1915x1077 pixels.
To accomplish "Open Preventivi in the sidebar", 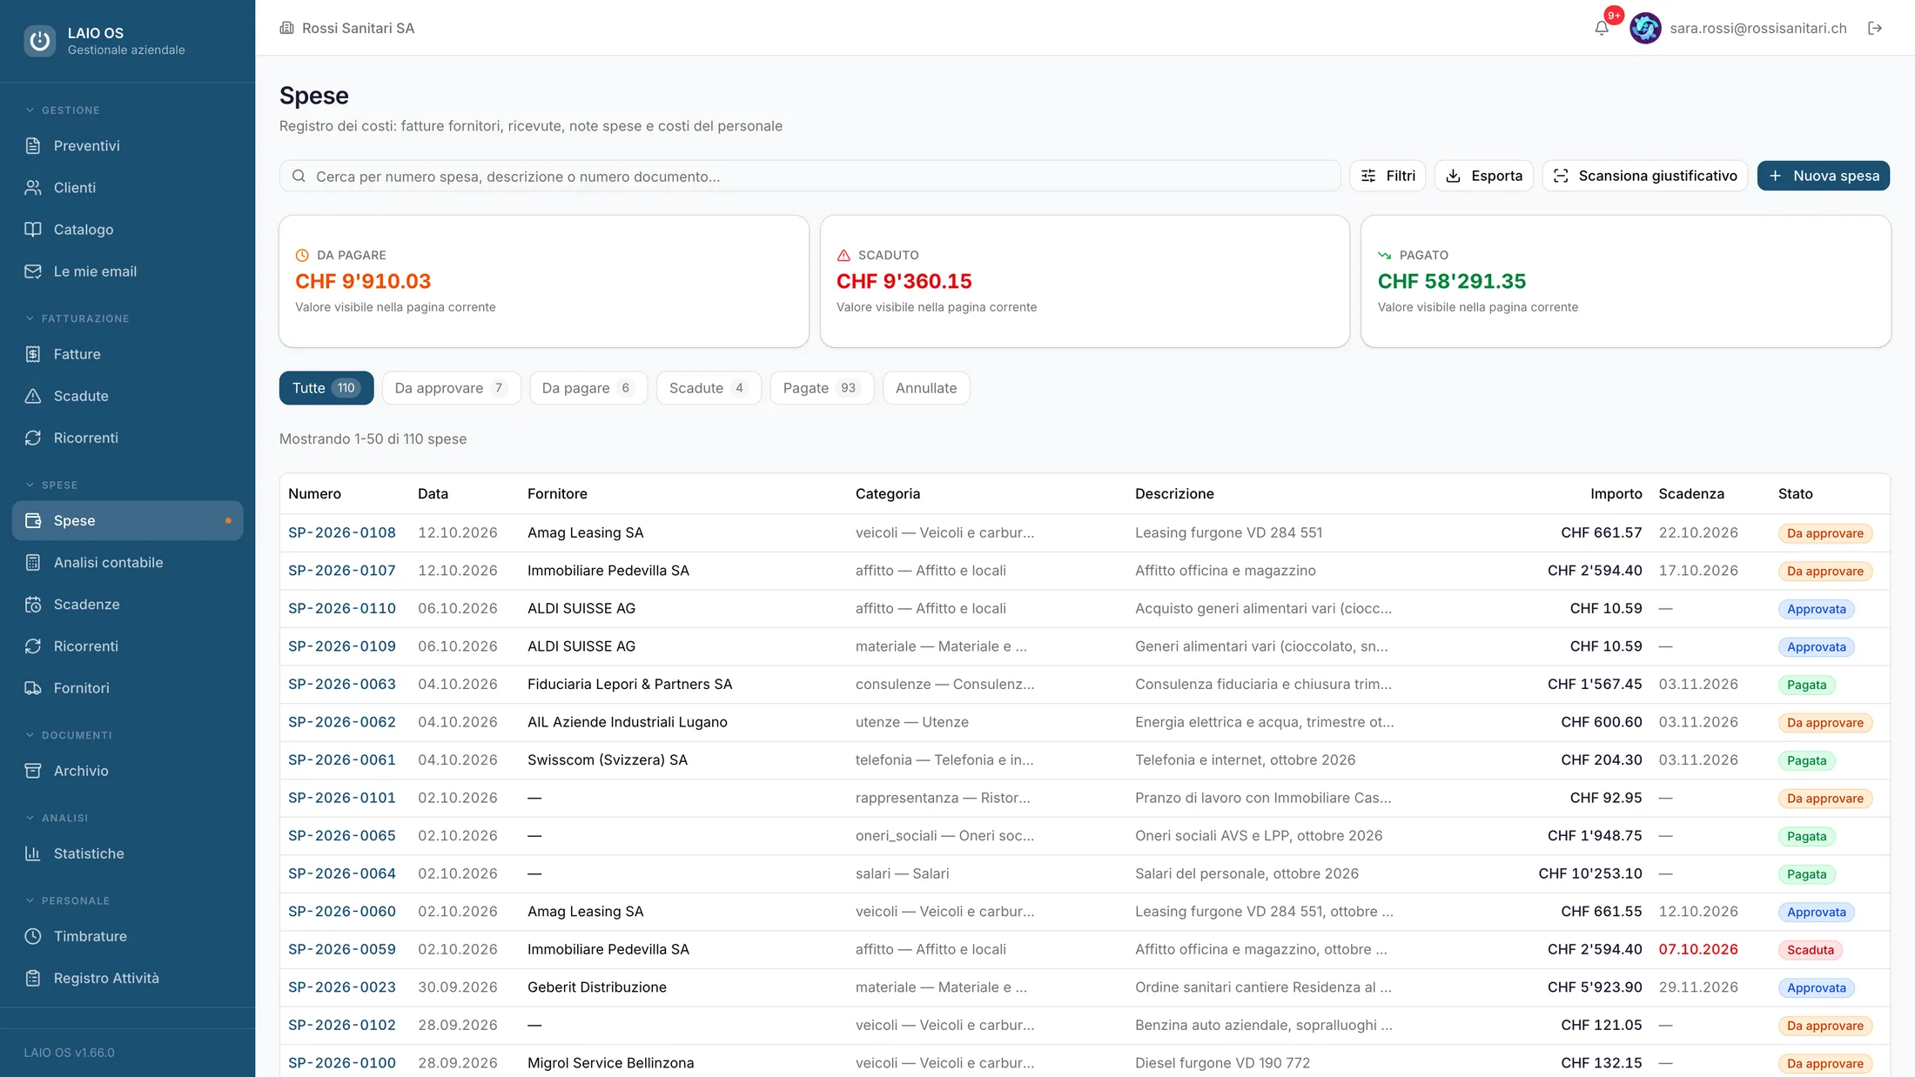I will 127,145.
